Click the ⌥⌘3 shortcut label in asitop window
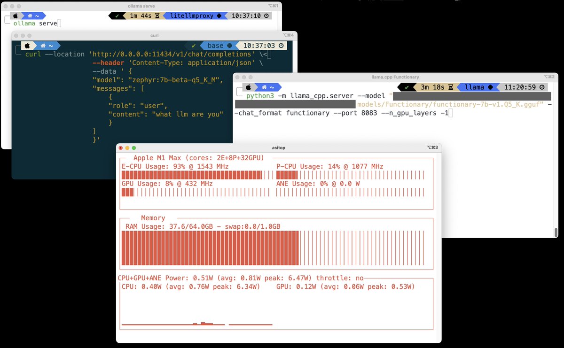564x348 pixels. point(432,147)
